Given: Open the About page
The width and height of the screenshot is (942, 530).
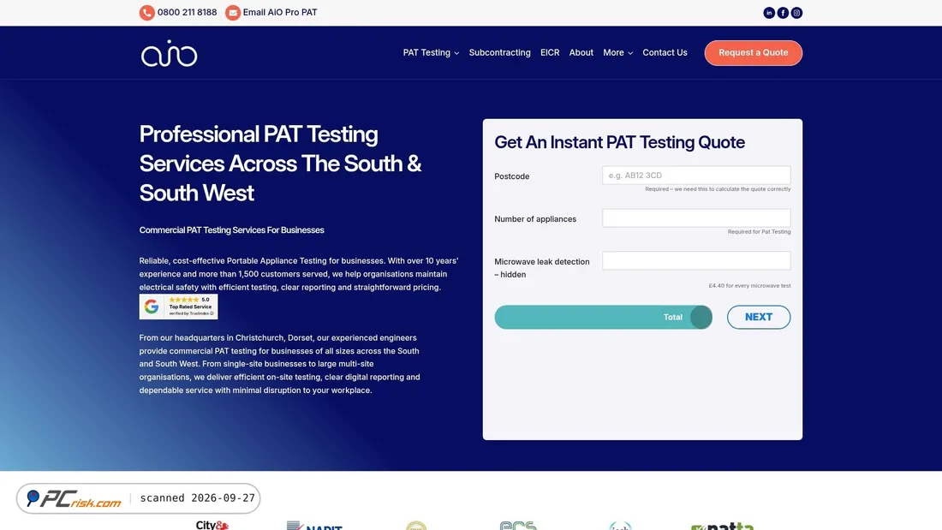Looking at the screenshot, I should [x=581, y=53].
